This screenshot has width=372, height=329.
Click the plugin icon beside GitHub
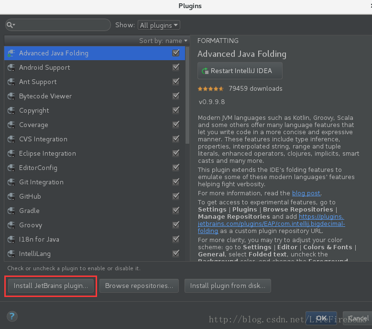tap(11, 196)
